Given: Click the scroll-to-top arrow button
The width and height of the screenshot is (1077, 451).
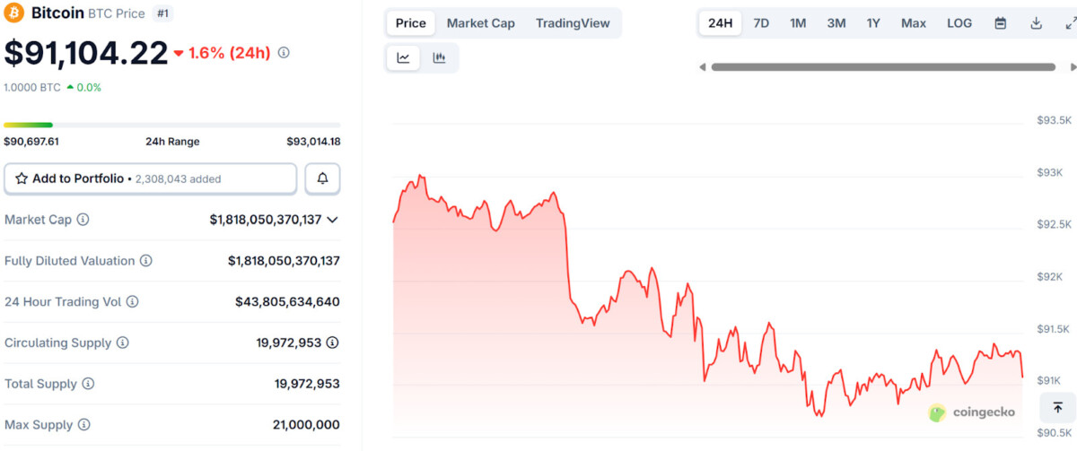Looking at the screenshot, I should [x=1057, y=408].
